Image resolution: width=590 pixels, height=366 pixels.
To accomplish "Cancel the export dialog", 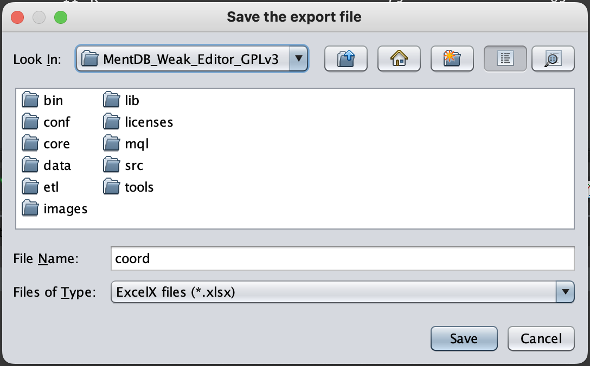I will click(x=541, y=339).
